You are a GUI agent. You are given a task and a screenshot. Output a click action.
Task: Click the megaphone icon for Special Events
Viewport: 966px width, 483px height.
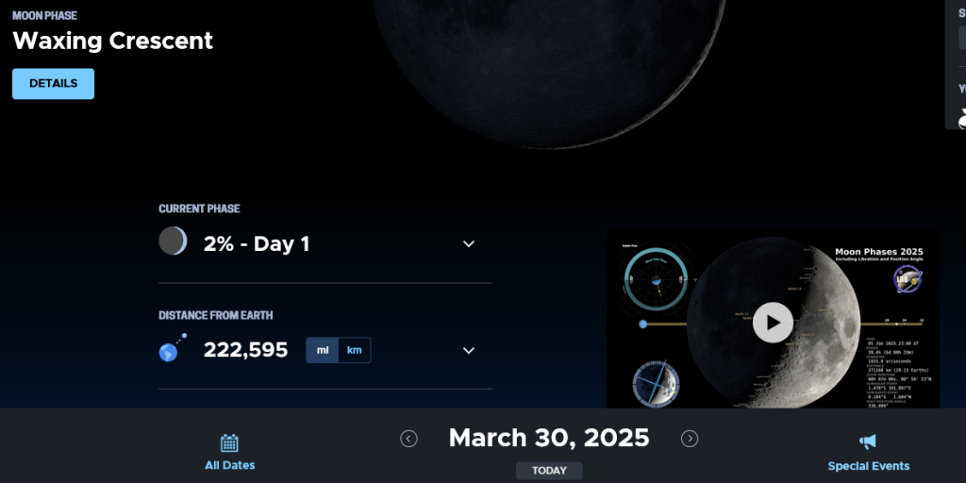pos(868,441)
